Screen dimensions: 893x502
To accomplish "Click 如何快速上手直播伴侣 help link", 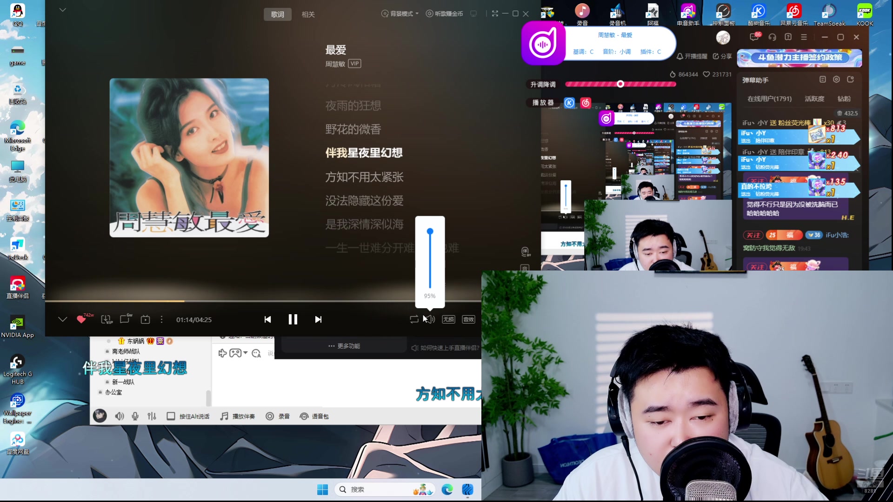I will tap(445, 348).
